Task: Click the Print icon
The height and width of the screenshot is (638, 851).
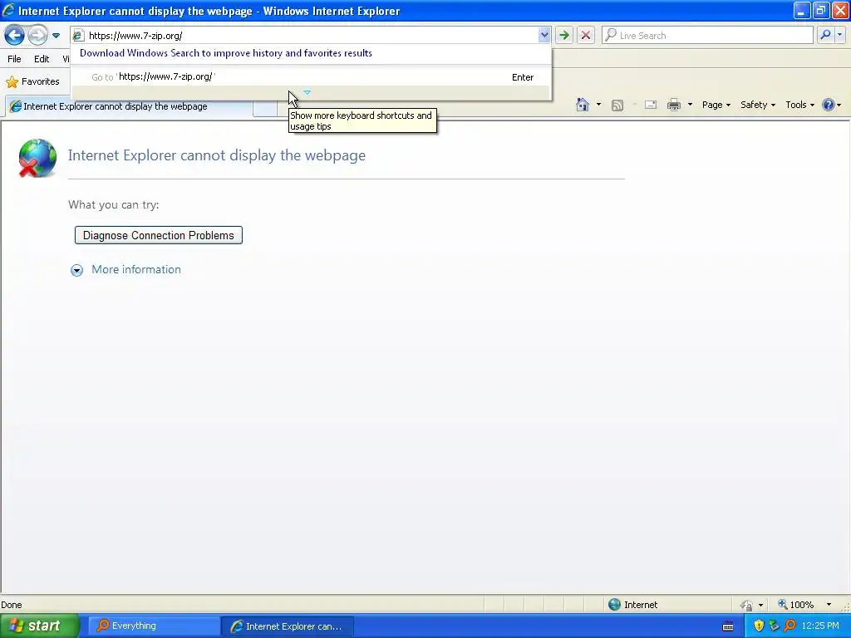Action: 673,105
